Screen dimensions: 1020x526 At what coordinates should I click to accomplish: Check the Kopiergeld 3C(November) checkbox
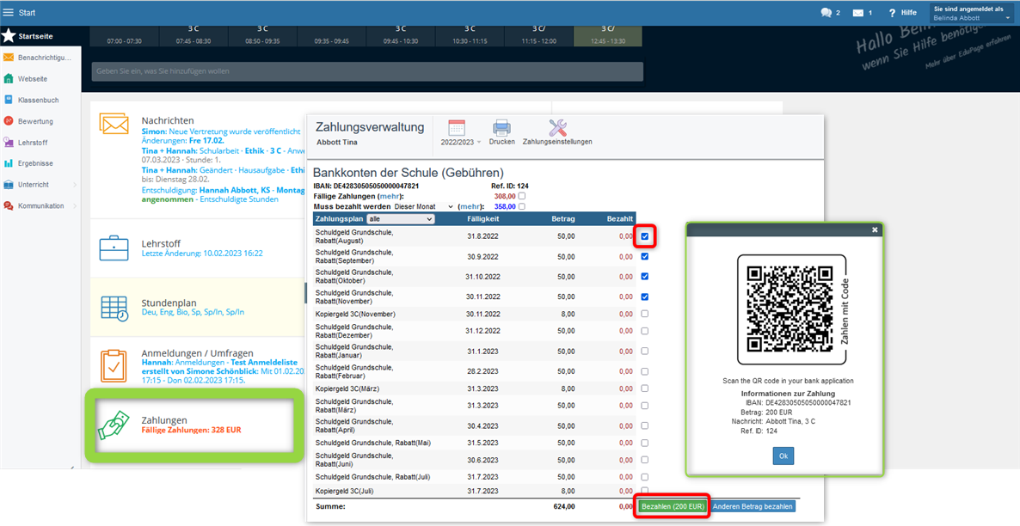tap(645, 314)
